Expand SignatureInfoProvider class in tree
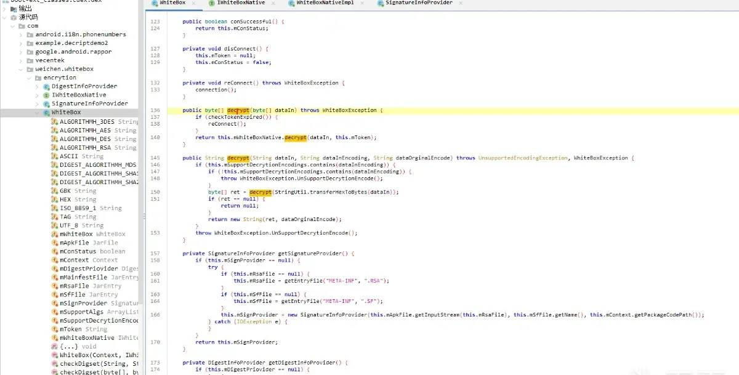Viewport: 739px width, 375px height. click(x=37, y=103)
